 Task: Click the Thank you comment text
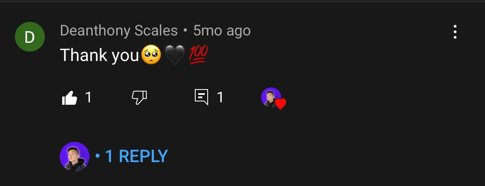(99, 55)
